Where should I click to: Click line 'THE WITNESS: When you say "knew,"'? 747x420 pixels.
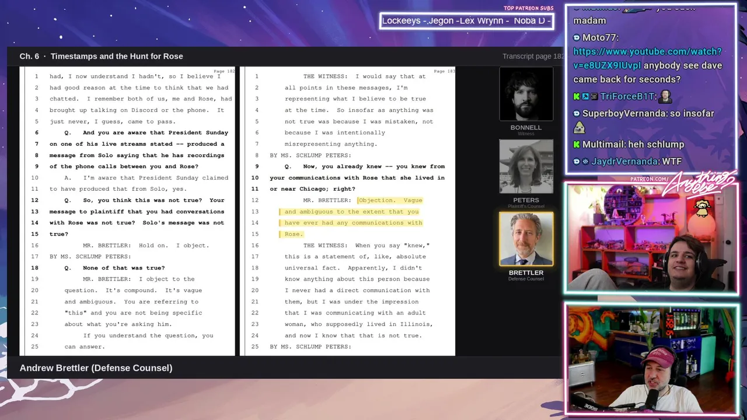[x=366, y=246]
